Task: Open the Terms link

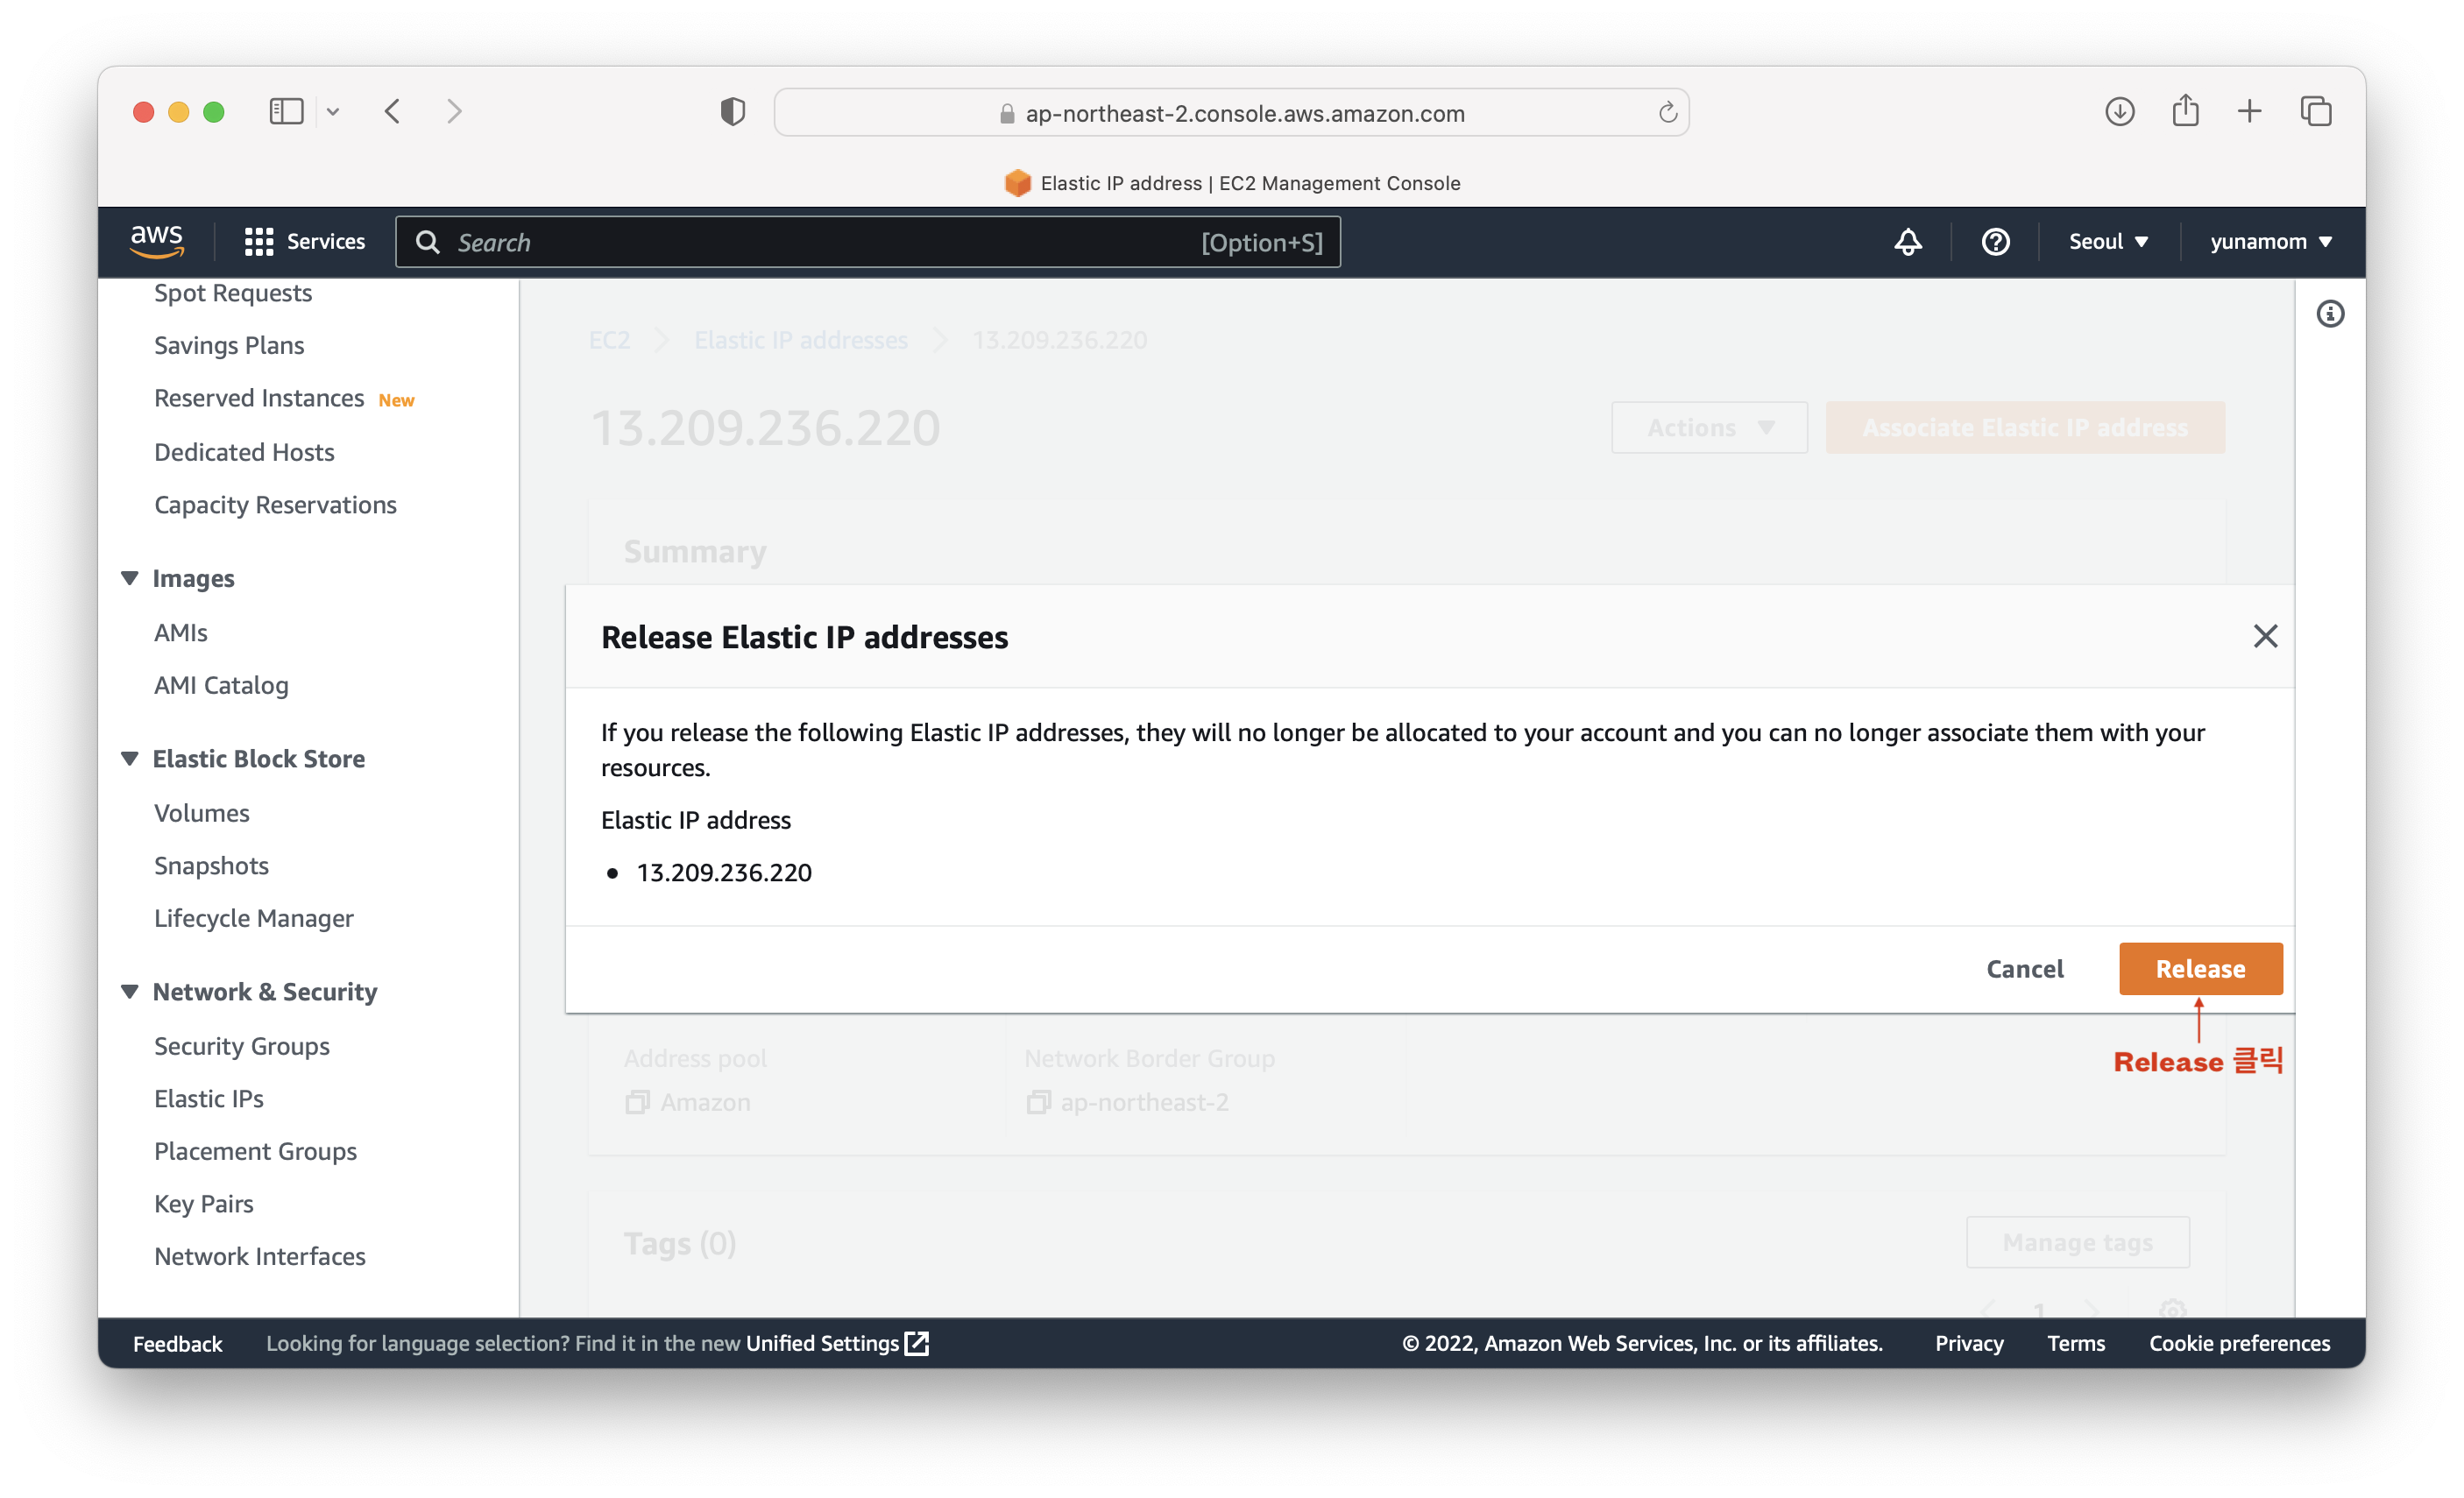Action: (x=2075, y=1343)
